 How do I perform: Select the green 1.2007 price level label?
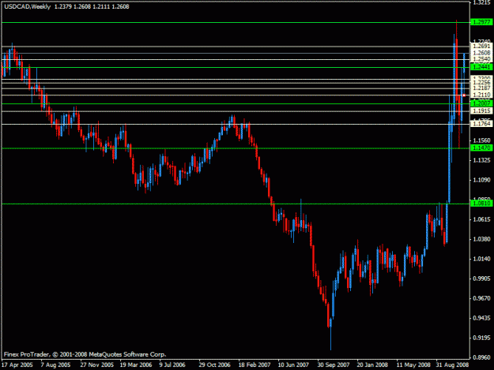pyautogui.click(x=481, y=103)
